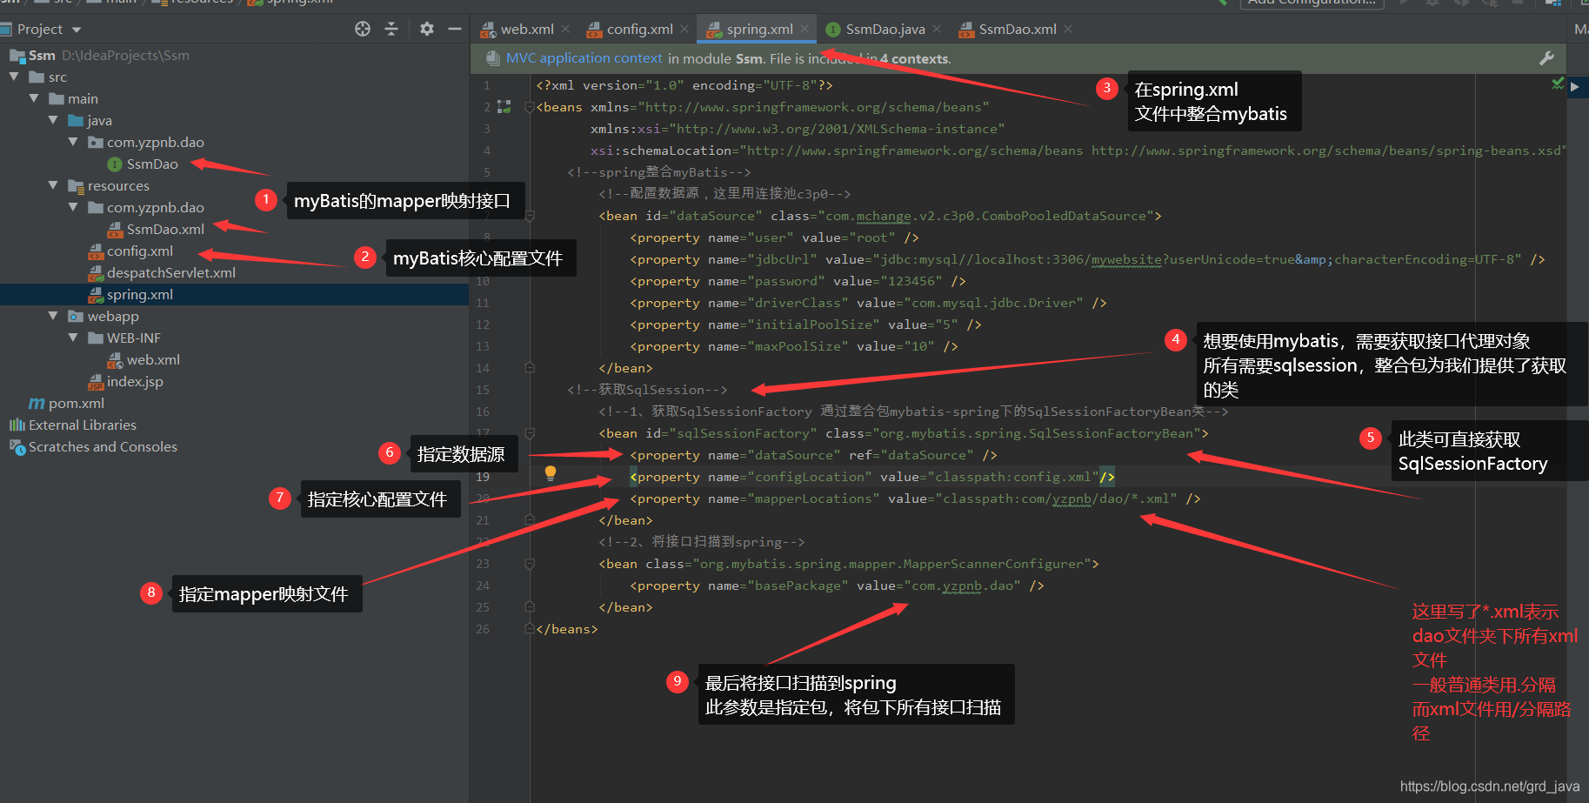Click the spring.xml tab file icon
This screenshot has height=803, width=1589.
714,30
